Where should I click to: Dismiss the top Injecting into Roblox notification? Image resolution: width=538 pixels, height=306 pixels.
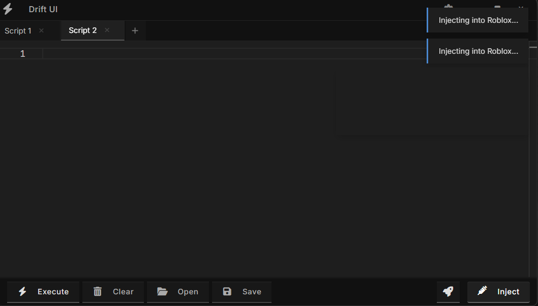click(x=477, y=20)
